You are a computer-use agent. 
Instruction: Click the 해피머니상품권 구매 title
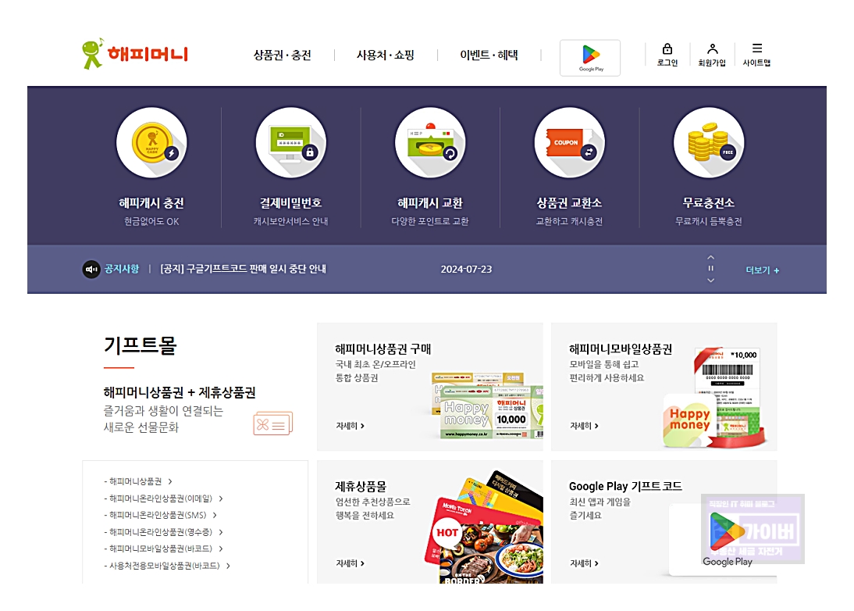(x=383, y=348)
